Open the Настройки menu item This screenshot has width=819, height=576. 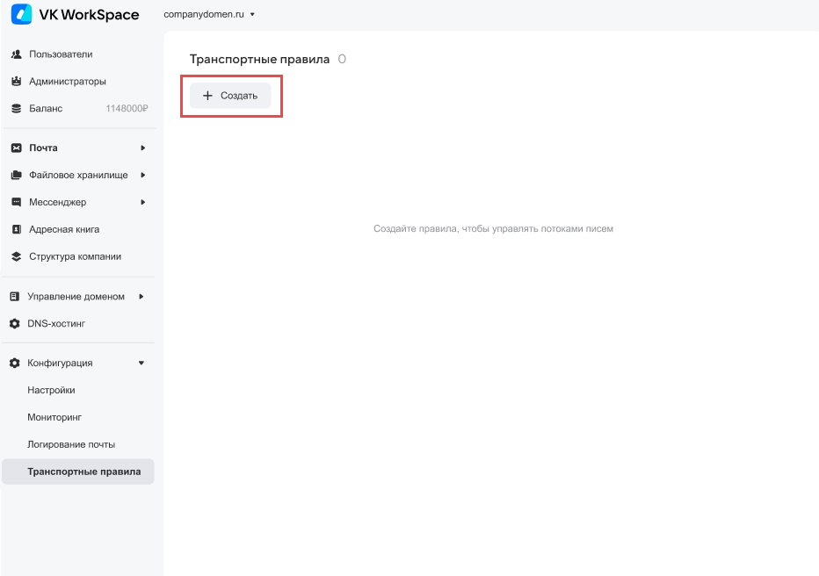tap(51, 391)
